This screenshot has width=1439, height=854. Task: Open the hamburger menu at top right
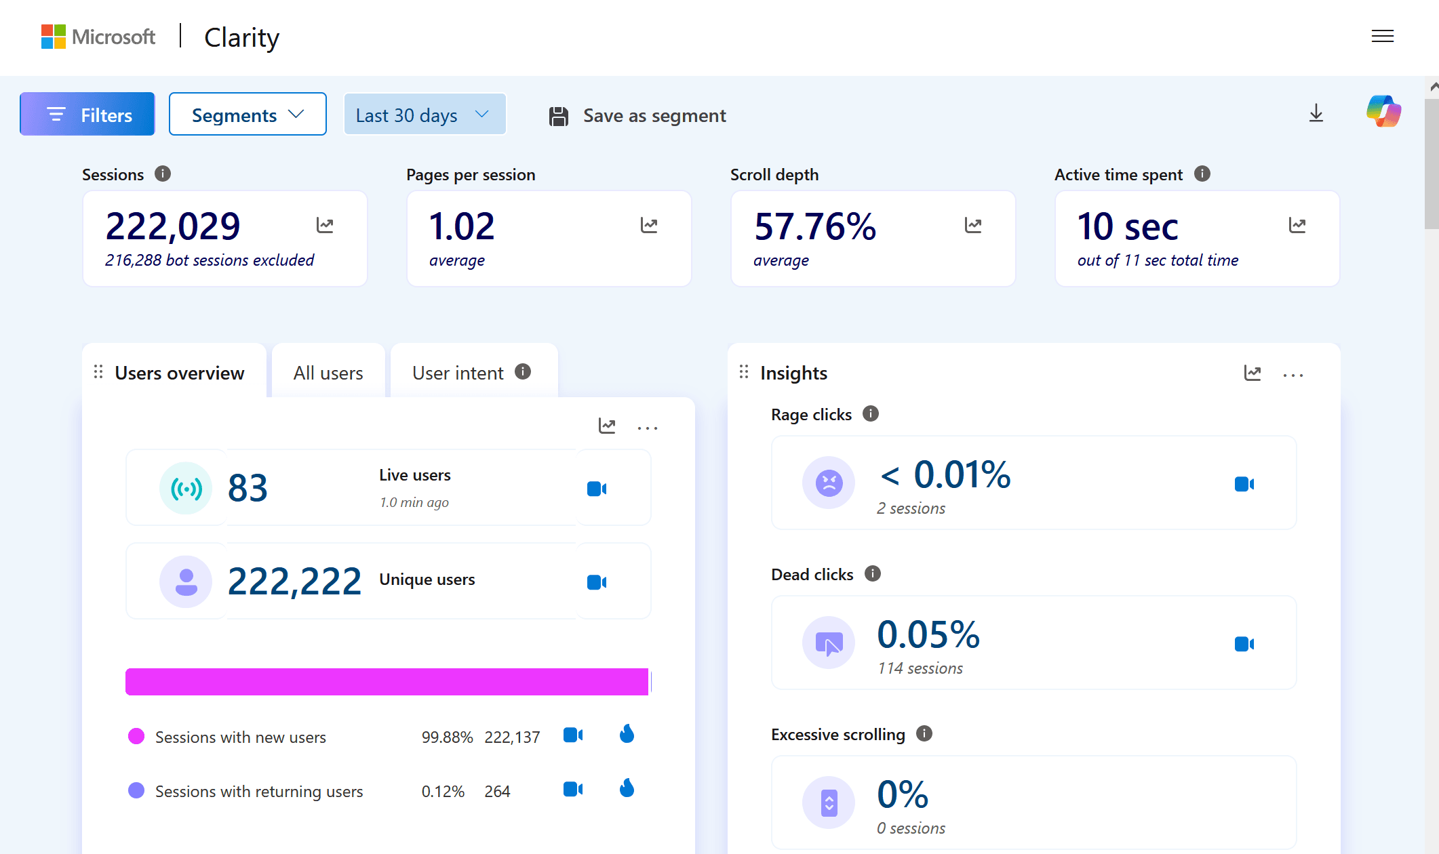1382,37
